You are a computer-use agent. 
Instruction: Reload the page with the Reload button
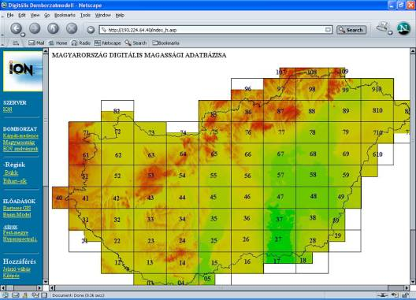(x=53, y=28)
